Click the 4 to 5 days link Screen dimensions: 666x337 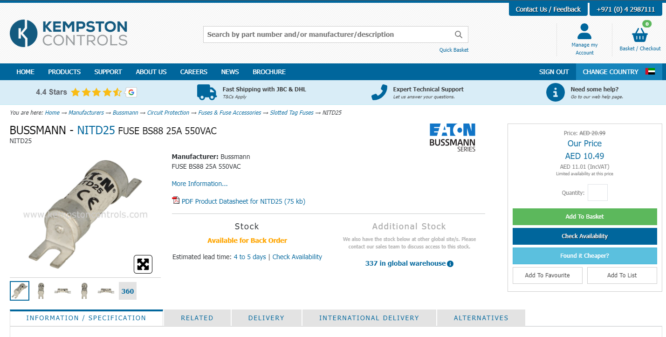pyautogui.click(x=250, y=257)
